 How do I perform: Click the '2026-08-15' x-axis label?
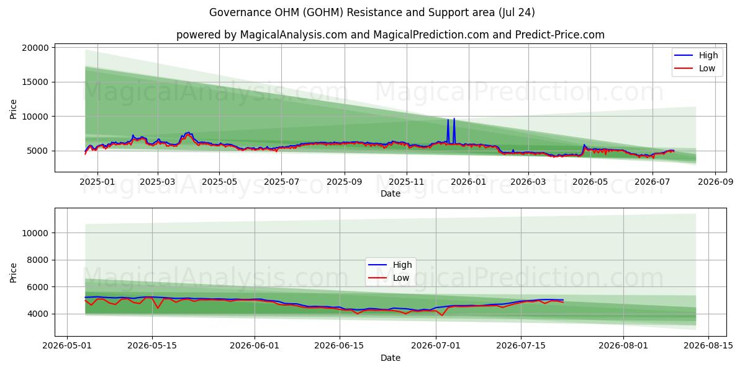710,346
